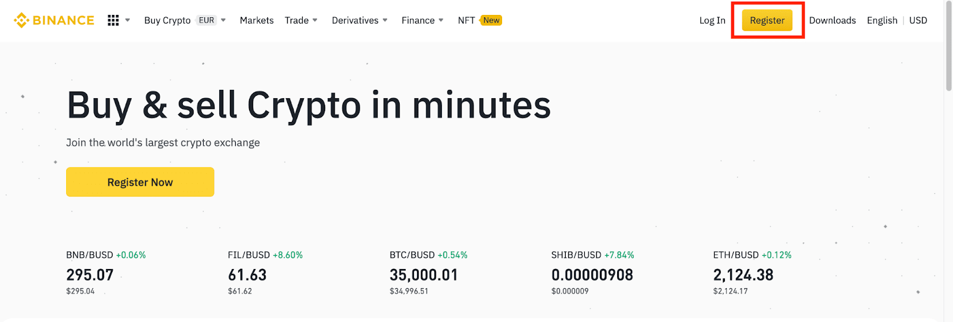Click the EUR currency badge
Image resolution: width=953 pixels, height=322 pixels.
206,20
